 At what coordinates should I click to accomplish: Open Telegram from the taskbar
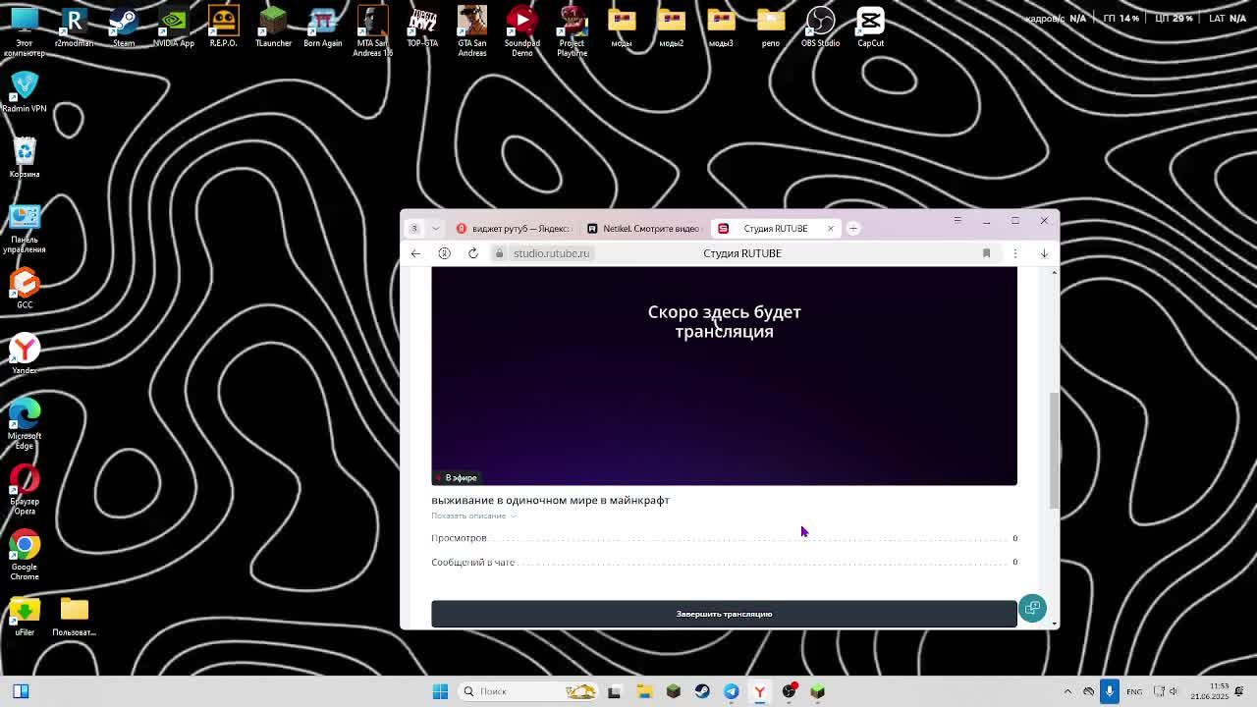click(731, 691)
